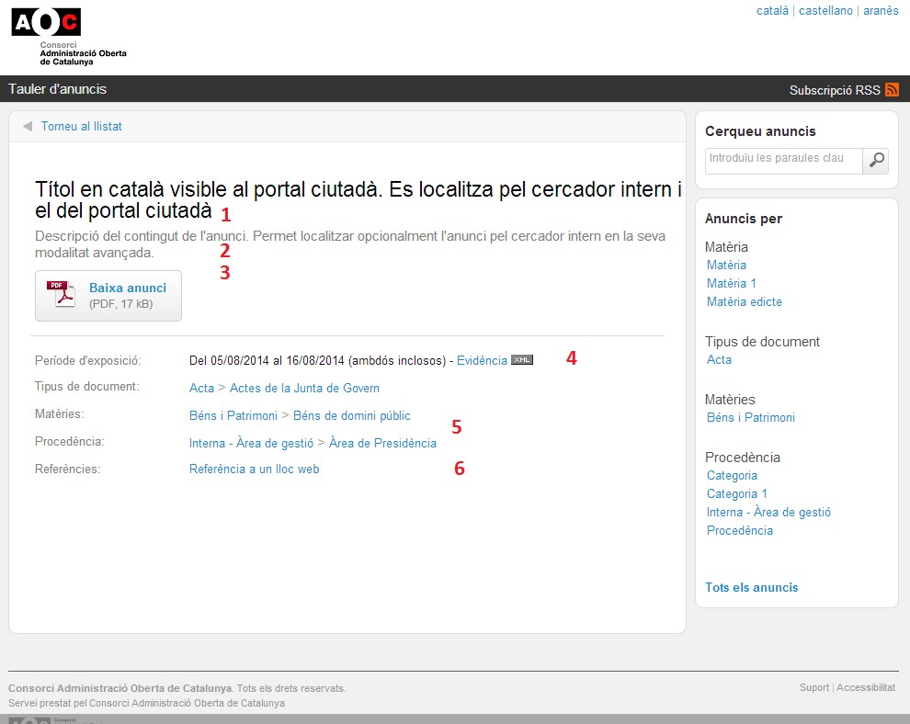The width and height of the screenshot is (910, 724).
Task: Click the RSS feed icon
Action: tap(892, 90)
